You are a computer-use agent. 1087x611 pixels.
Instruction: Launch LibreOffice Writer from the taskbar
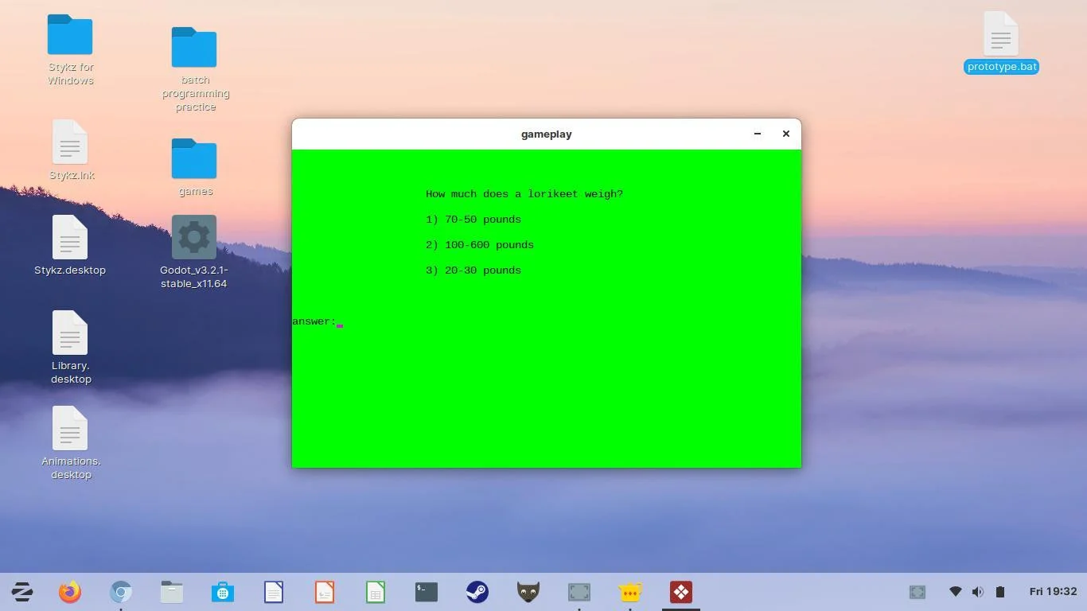[274, 592]
